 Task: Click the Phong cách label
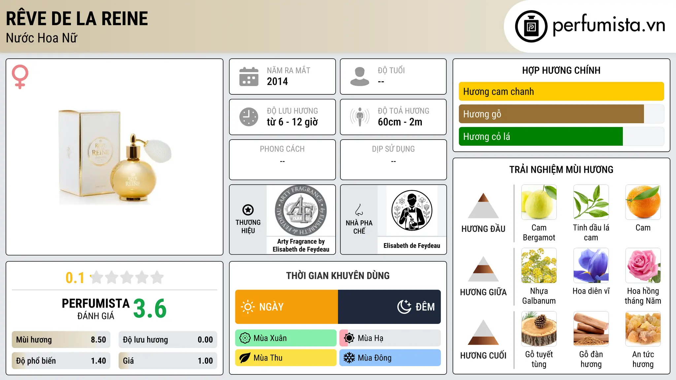(282, 149)
